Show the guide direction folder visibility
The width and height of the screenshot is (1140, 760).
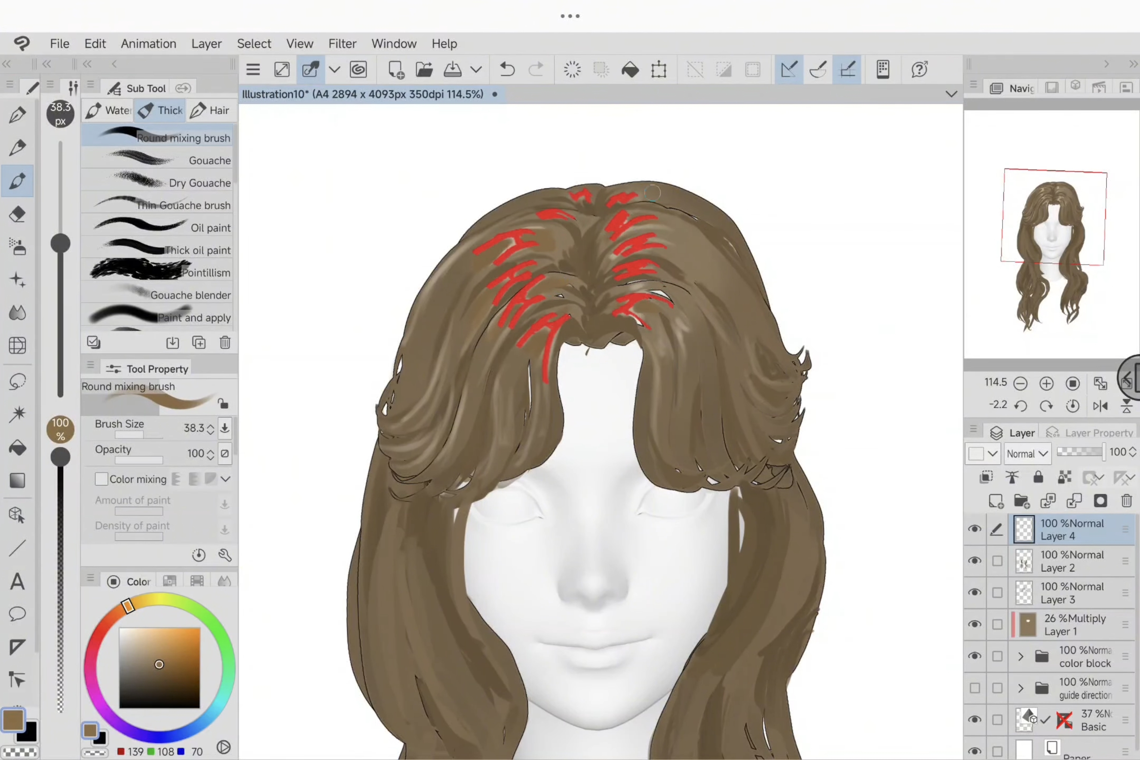[x=975, y=688]
